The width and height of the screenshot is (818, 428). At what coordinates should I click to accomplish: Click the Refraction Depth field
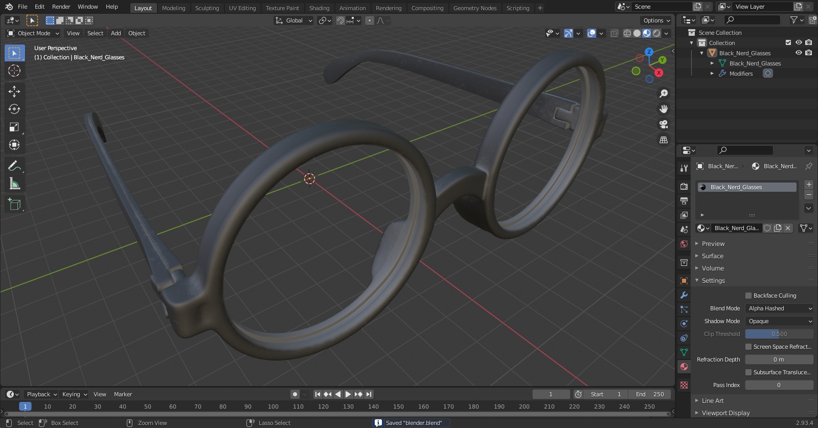click(x=779, y=359)
